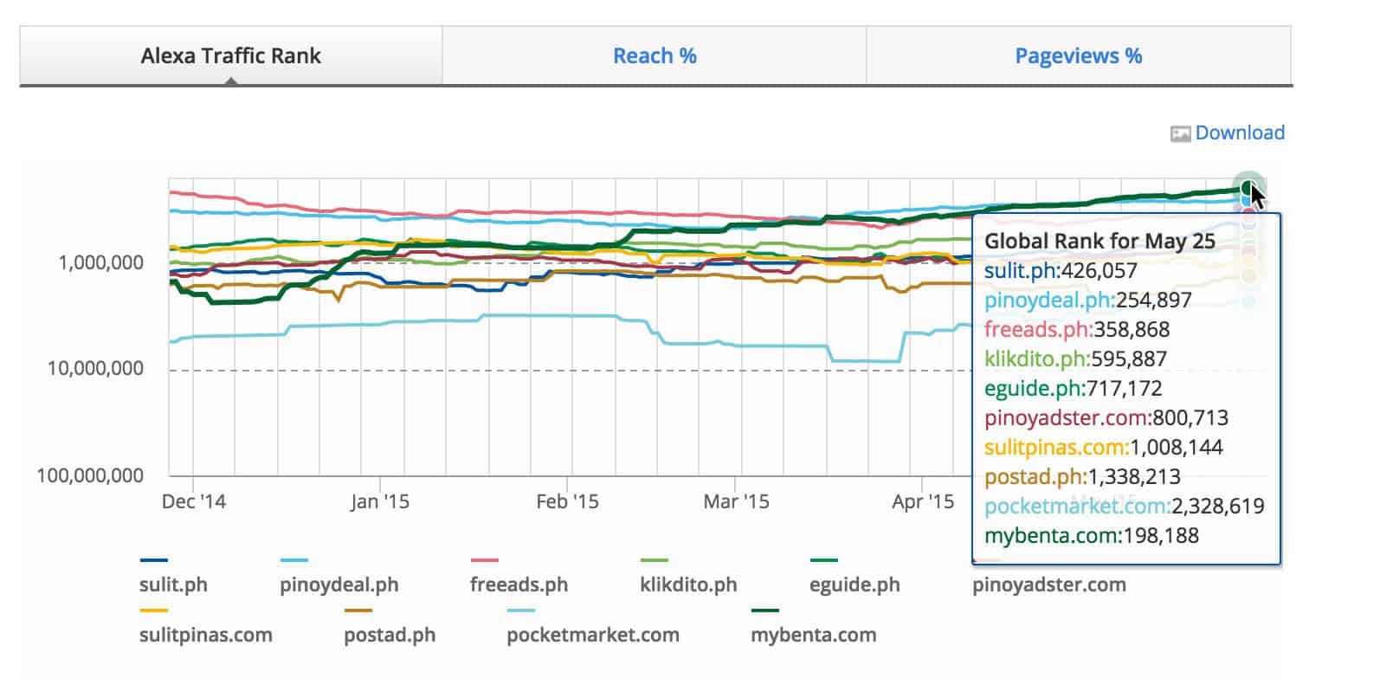Click the pinoyadster.com legend label
Image resolution: width=1380 pixels, height=691 pixels.
tap(1049, 584)
